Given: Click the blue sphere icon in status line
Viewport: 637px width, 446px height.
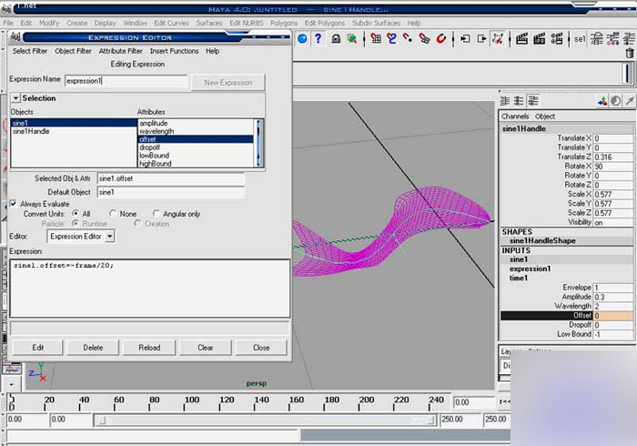Looking at the screenshot, I should pos(302,38).
